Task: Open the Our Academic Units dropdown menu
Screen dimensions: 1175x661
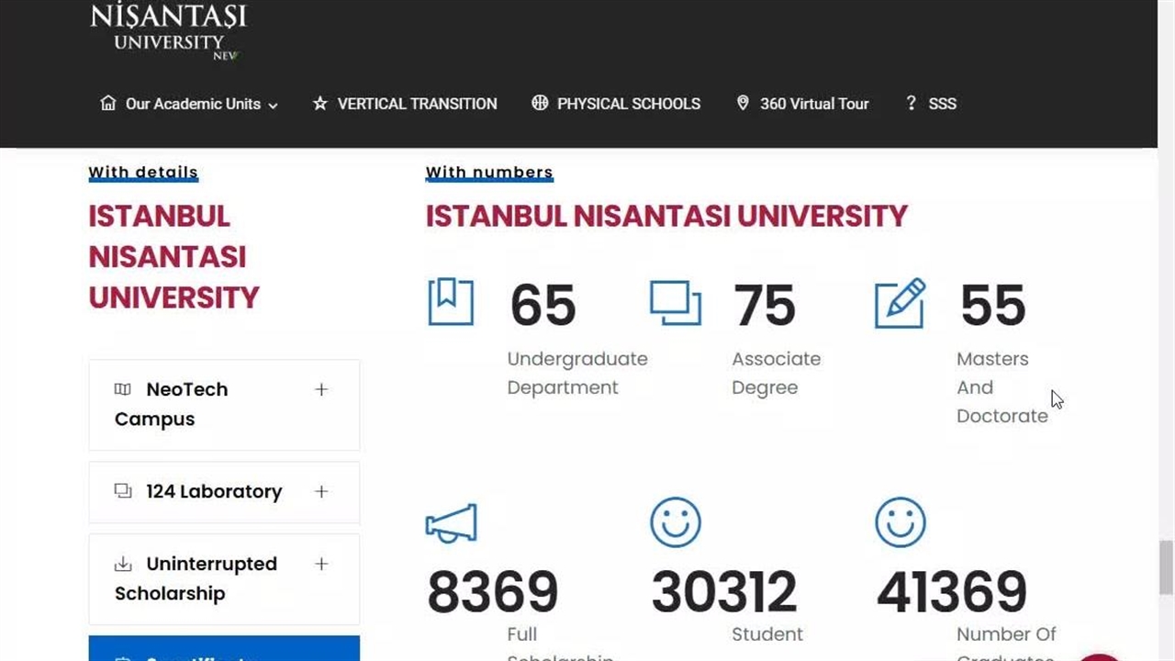Action: pyautogui.click(x=189, y=104)
